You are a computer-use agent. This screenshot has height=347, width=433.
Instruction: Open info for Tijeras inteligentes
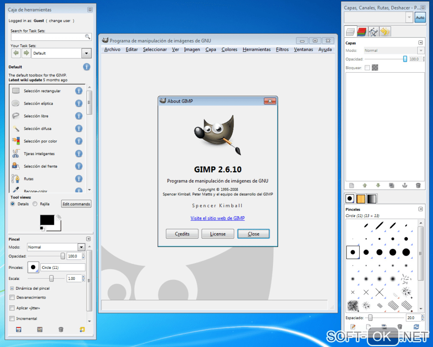(x=79, y=154)
